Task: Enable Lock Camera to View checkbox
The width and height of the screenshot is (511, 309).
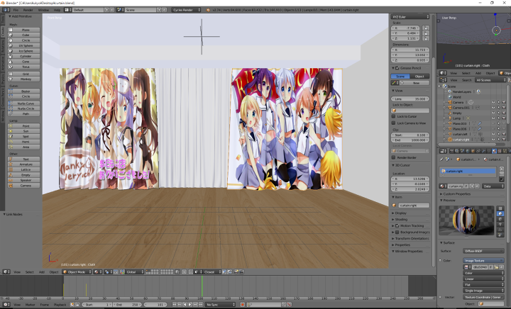Action: tap(394, 123)
